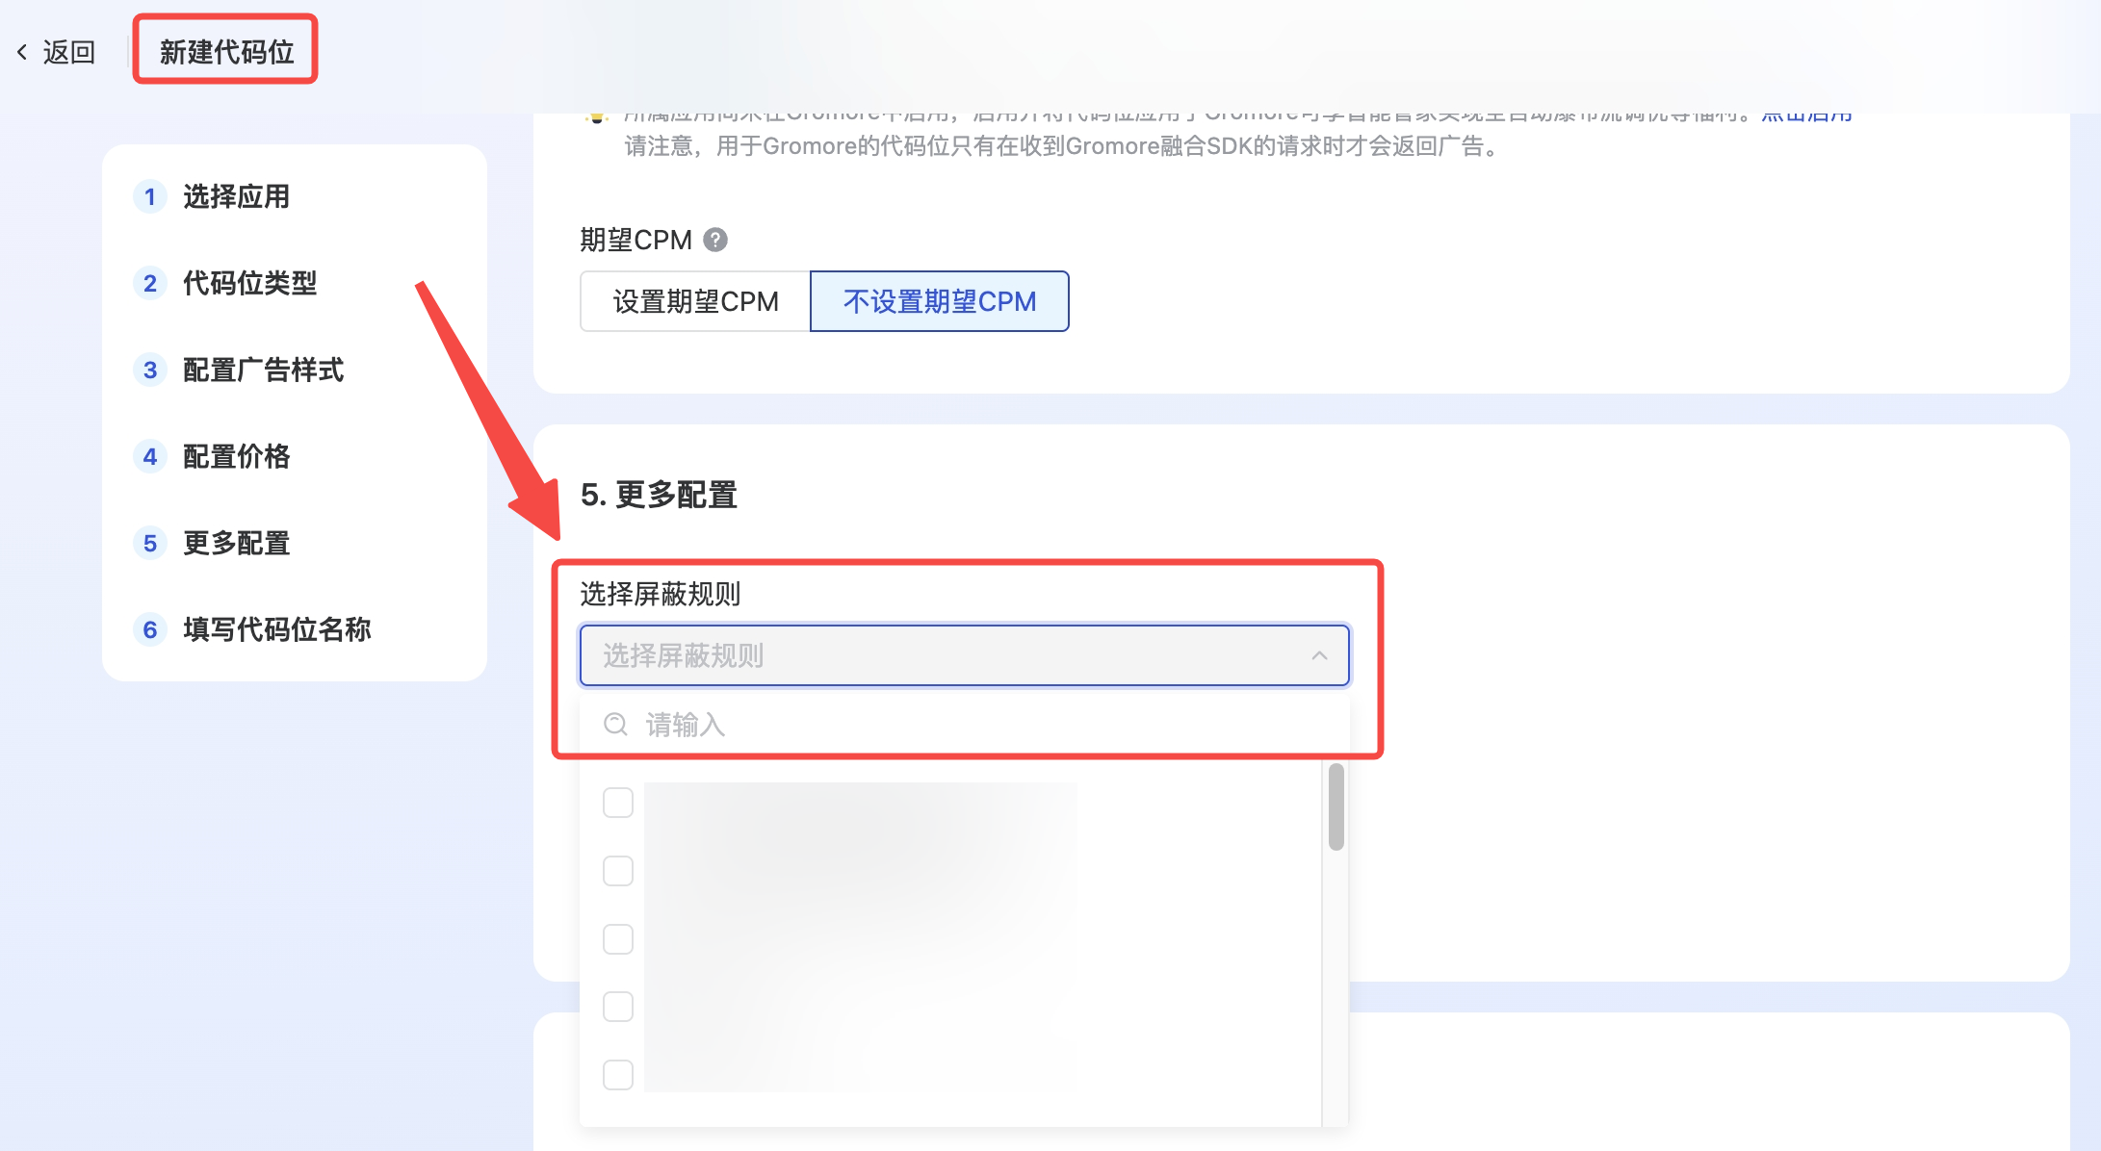Check the last visible checkbox in list
Image resolution: width=2101 pixels, height=1151 pixels.
click(x=617, y=1074)
